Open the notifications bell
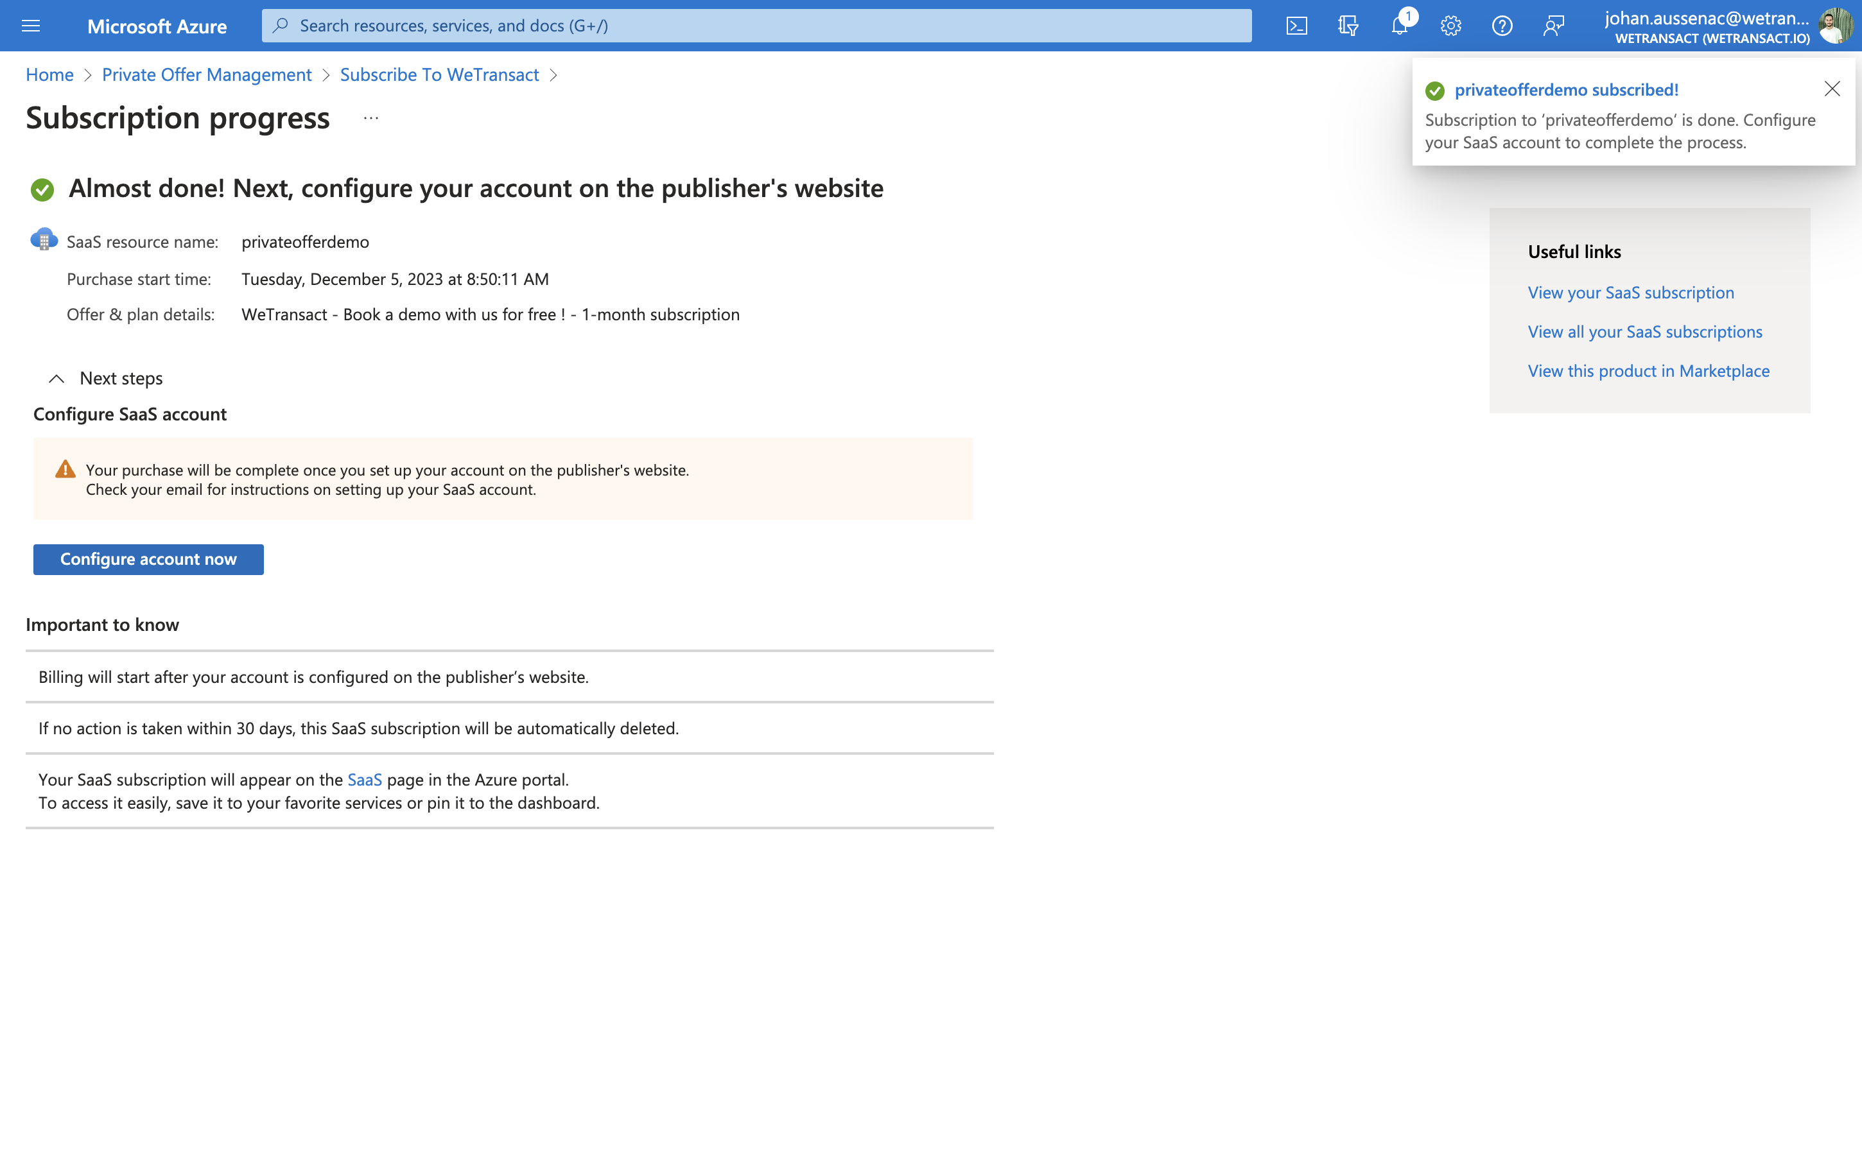1862x1154 pixels. (x=1399, y=26)
